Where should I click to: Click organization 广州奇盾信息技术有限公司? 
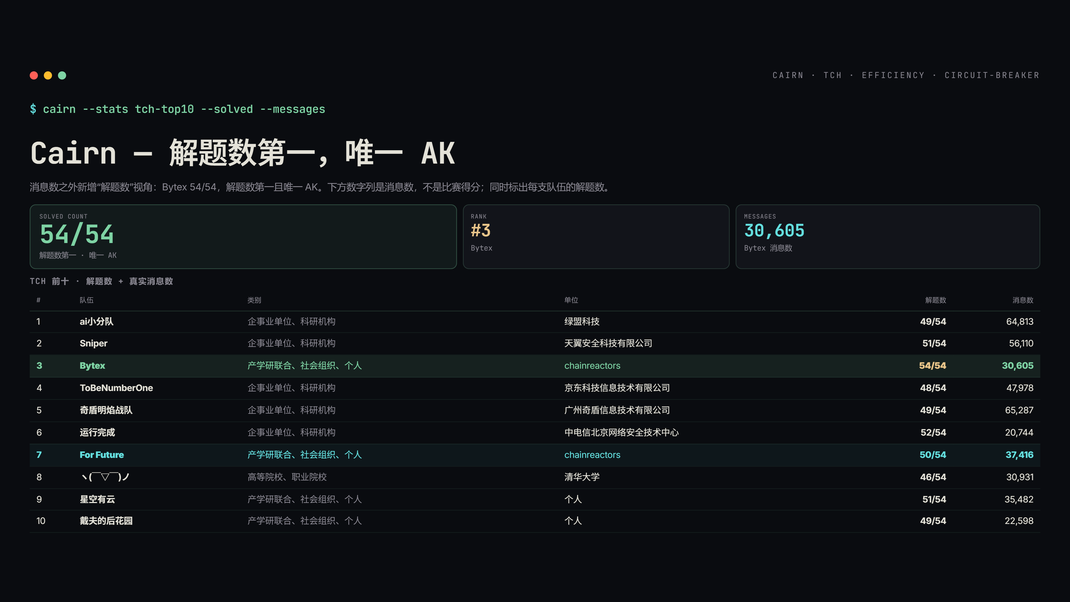[617, 410]
